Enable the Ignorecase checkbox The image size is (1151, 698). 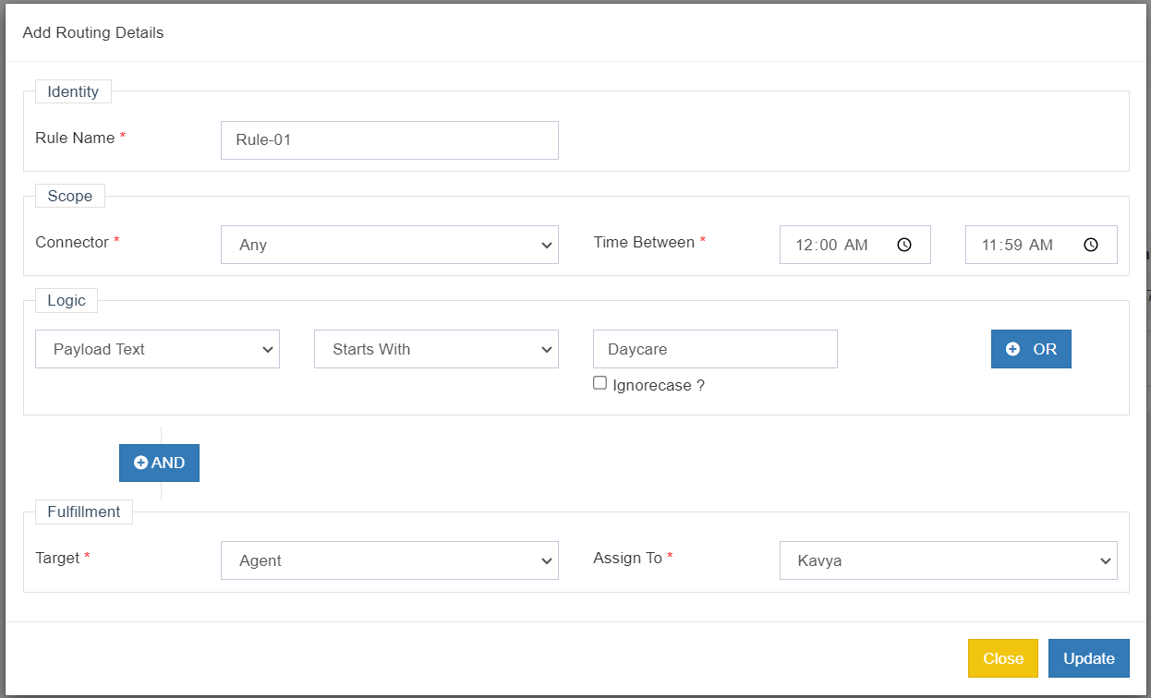pyautogui.click(x=600, y=382)
